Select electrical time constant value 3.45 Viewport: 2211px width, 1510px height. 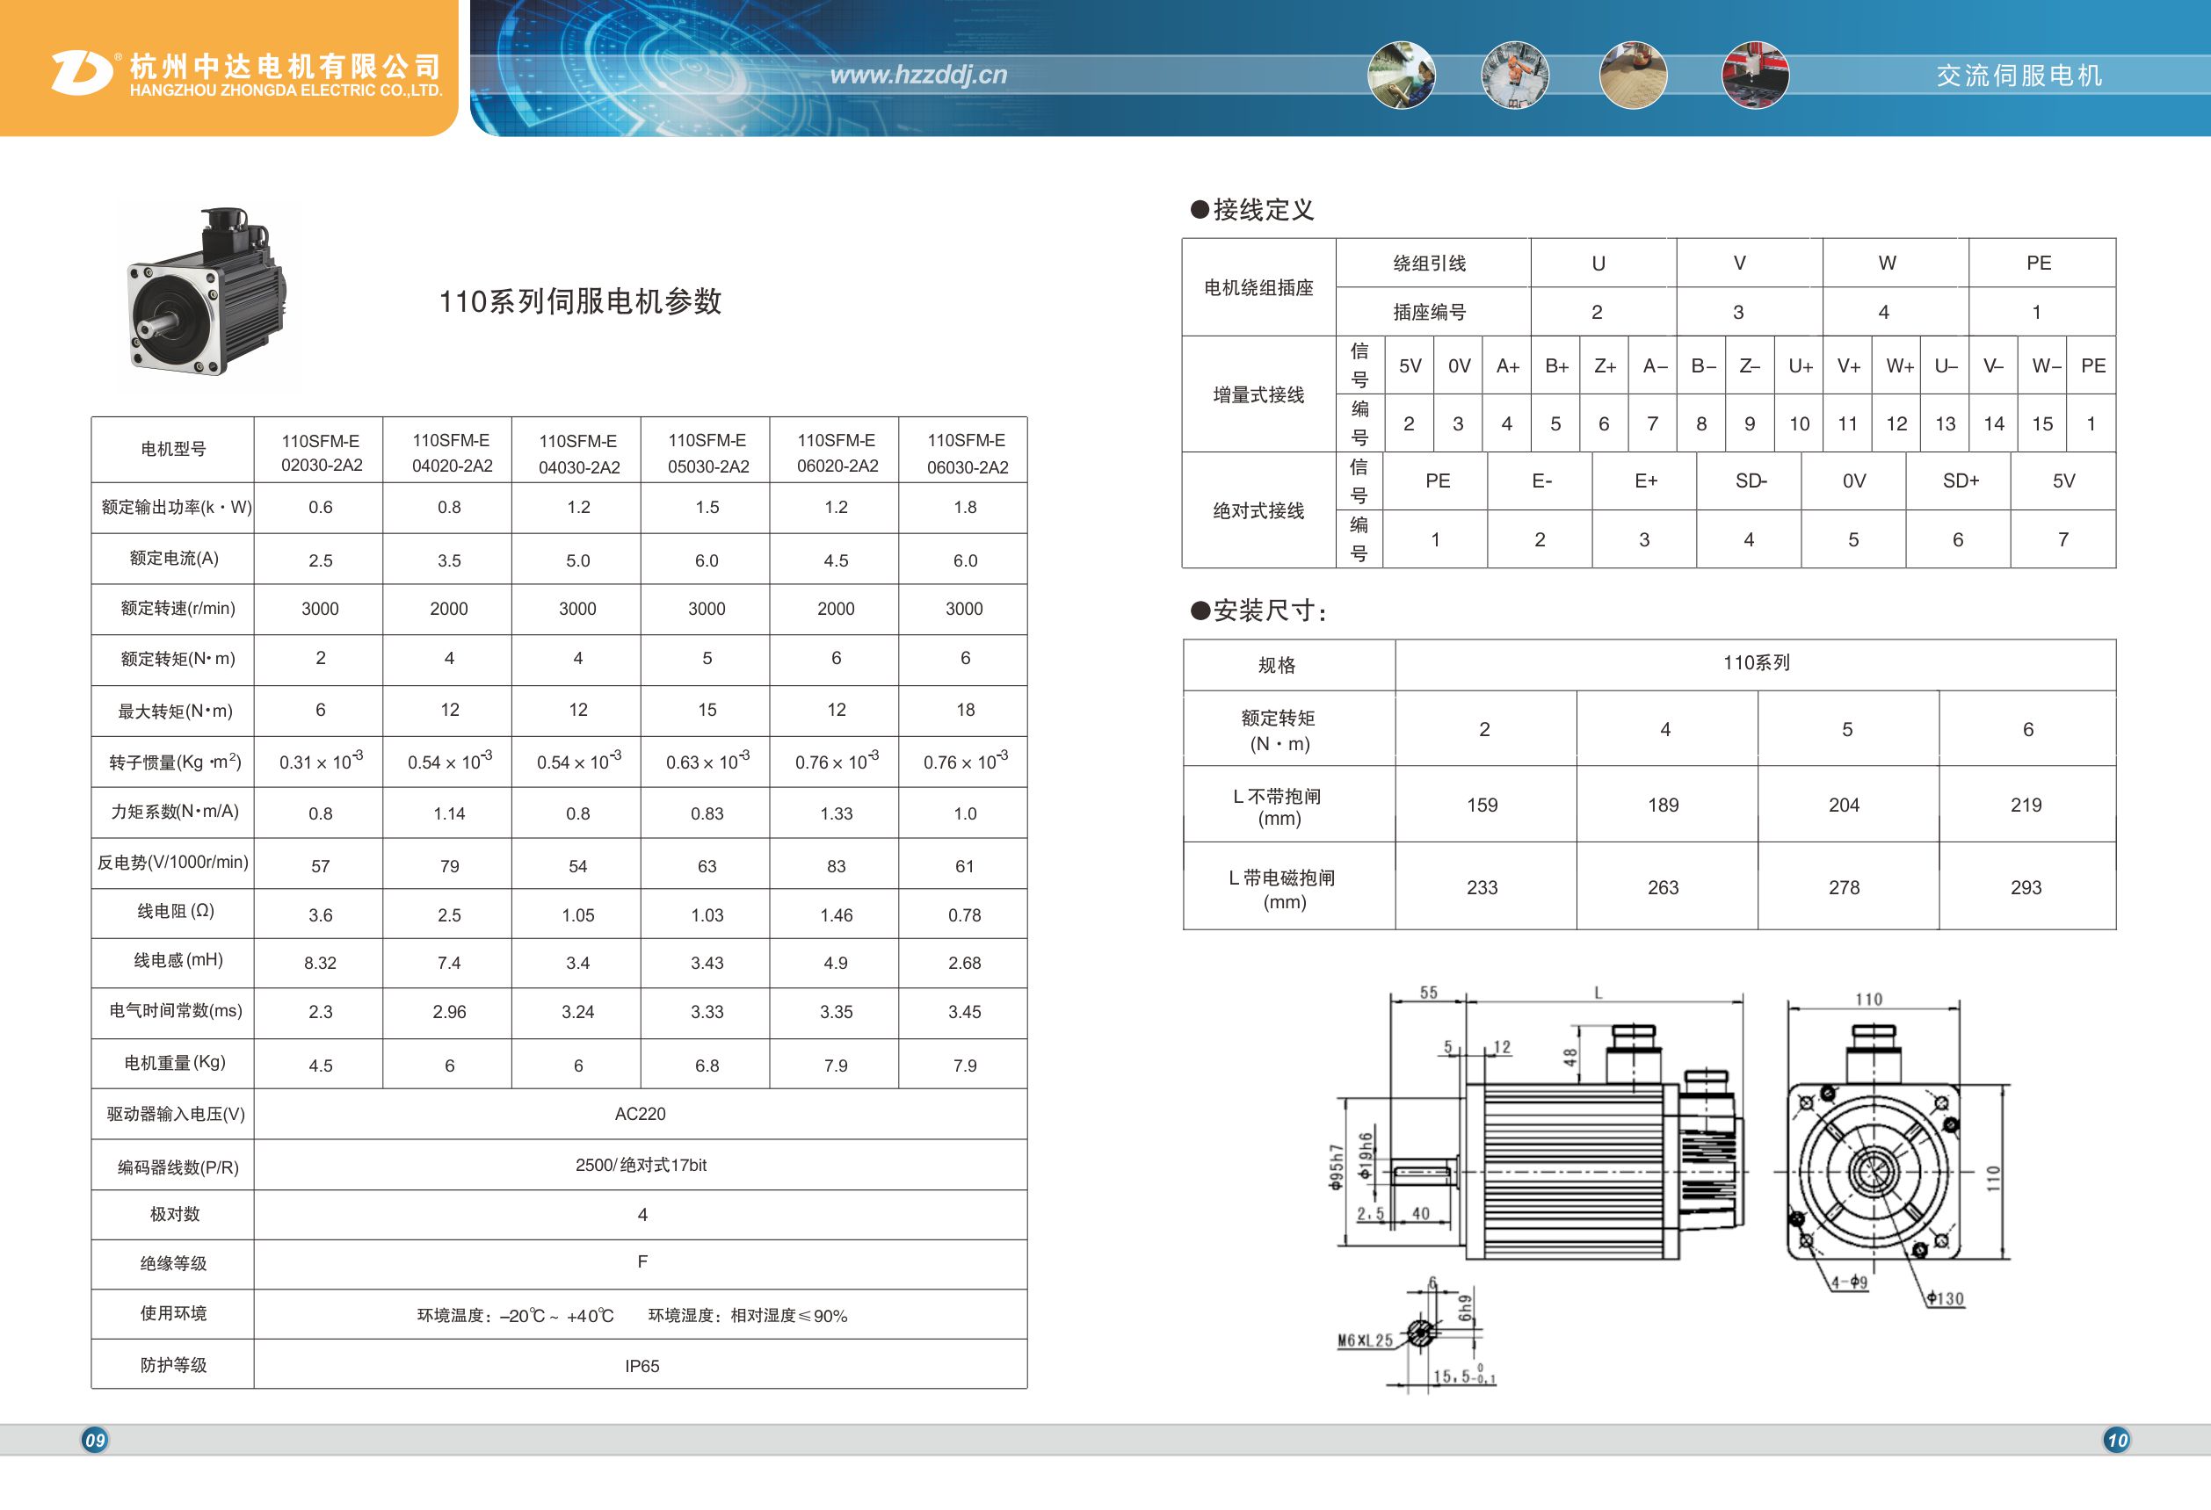[965, 1012]
